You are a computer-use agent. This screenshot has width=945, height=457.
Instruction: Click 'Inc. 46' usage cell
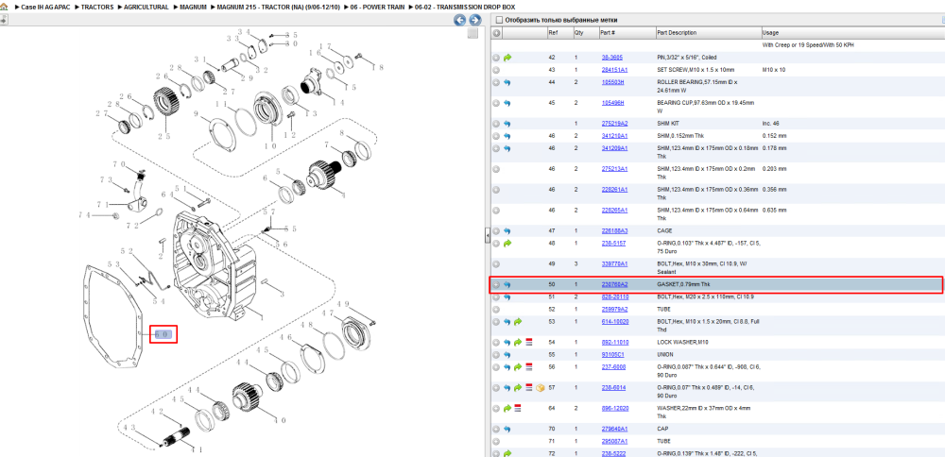[771, 124]
